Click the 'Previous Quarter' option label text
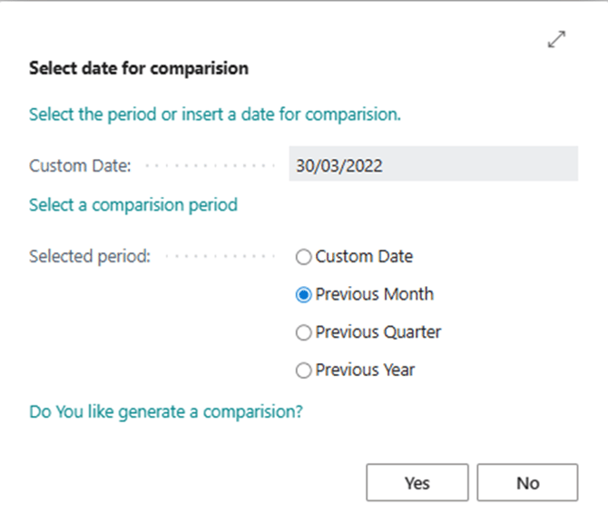Image resolution: width=608 pixels, height=523 pixels. pos(378,333)
